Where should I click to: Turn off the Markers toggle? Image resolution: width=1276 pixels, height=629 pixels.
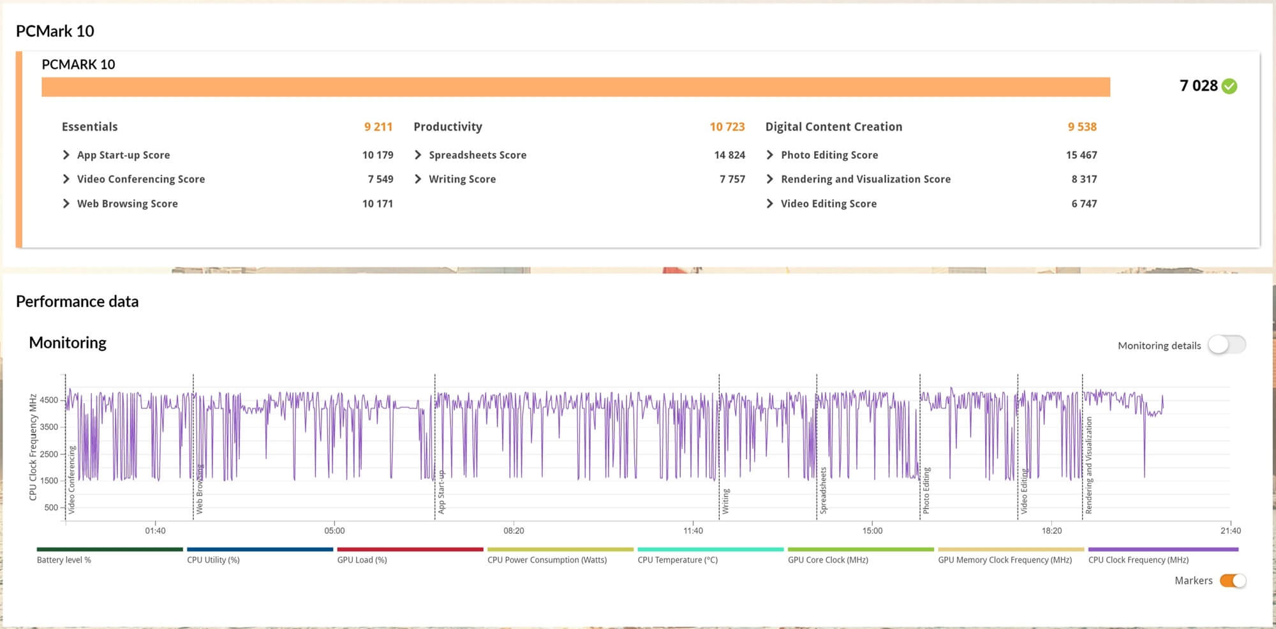1233,581
